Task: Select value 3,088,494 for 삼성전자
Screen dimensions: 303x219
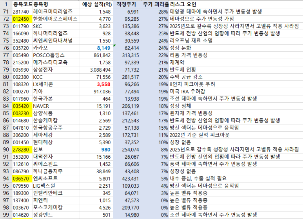Action: tap(96, 70)
